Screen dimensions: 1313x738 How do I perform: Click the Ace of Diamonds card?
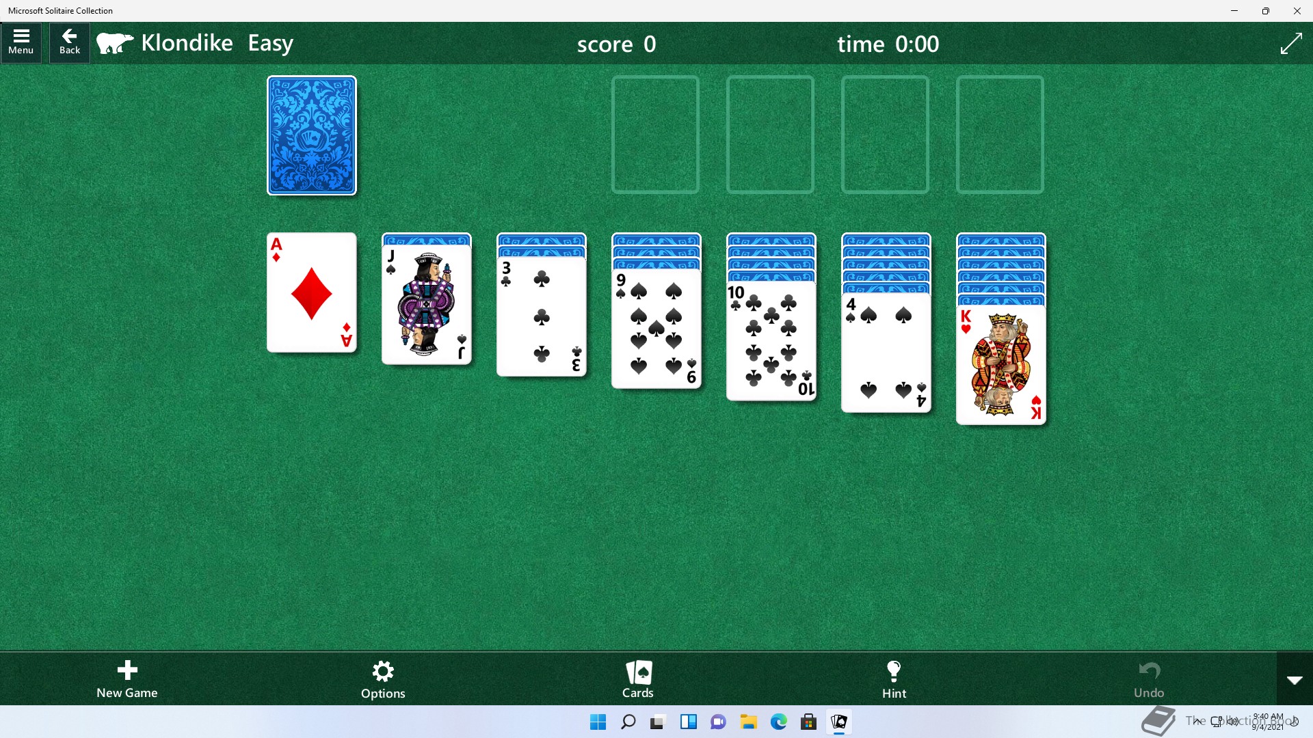point(312,292)
